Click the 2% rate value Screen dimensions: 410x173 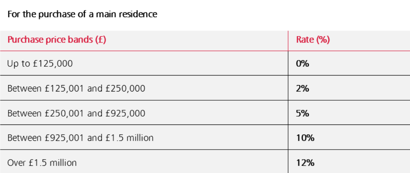pyautogui.click(x=303, y=88)
